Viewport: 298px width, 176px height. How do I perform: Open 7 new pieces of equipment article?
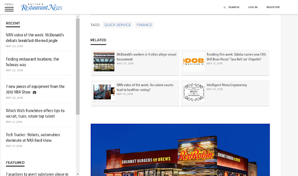(x=35, y=89)
